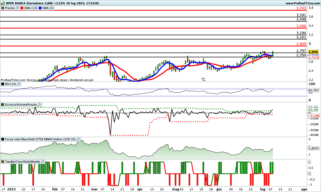Open the www.ProRealTime.com link

pyautogui.click(x=303, y=3)
